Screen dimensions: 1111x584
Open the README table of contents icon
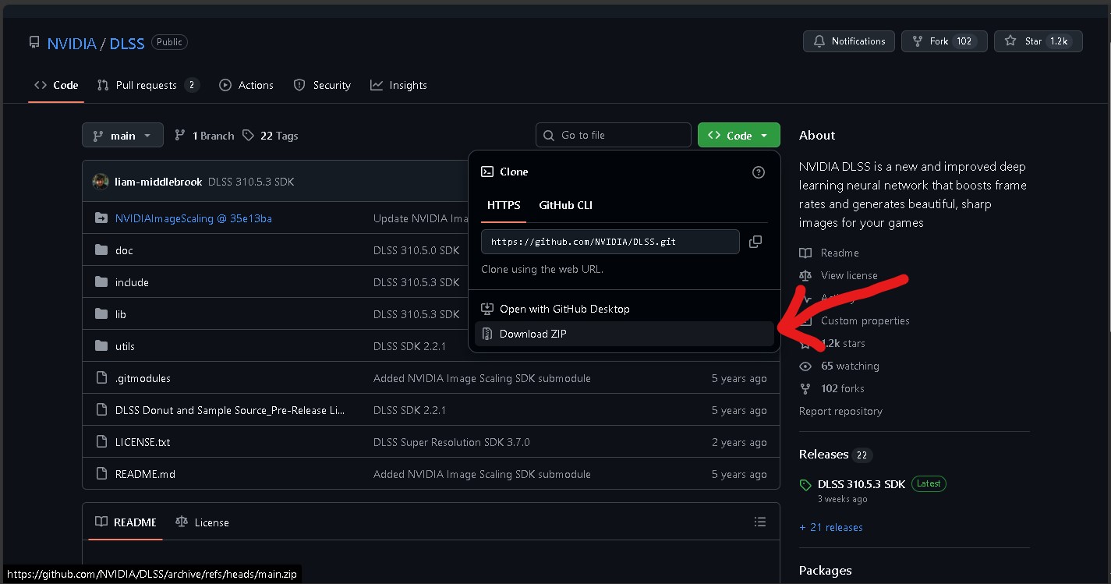coord(760,522)
